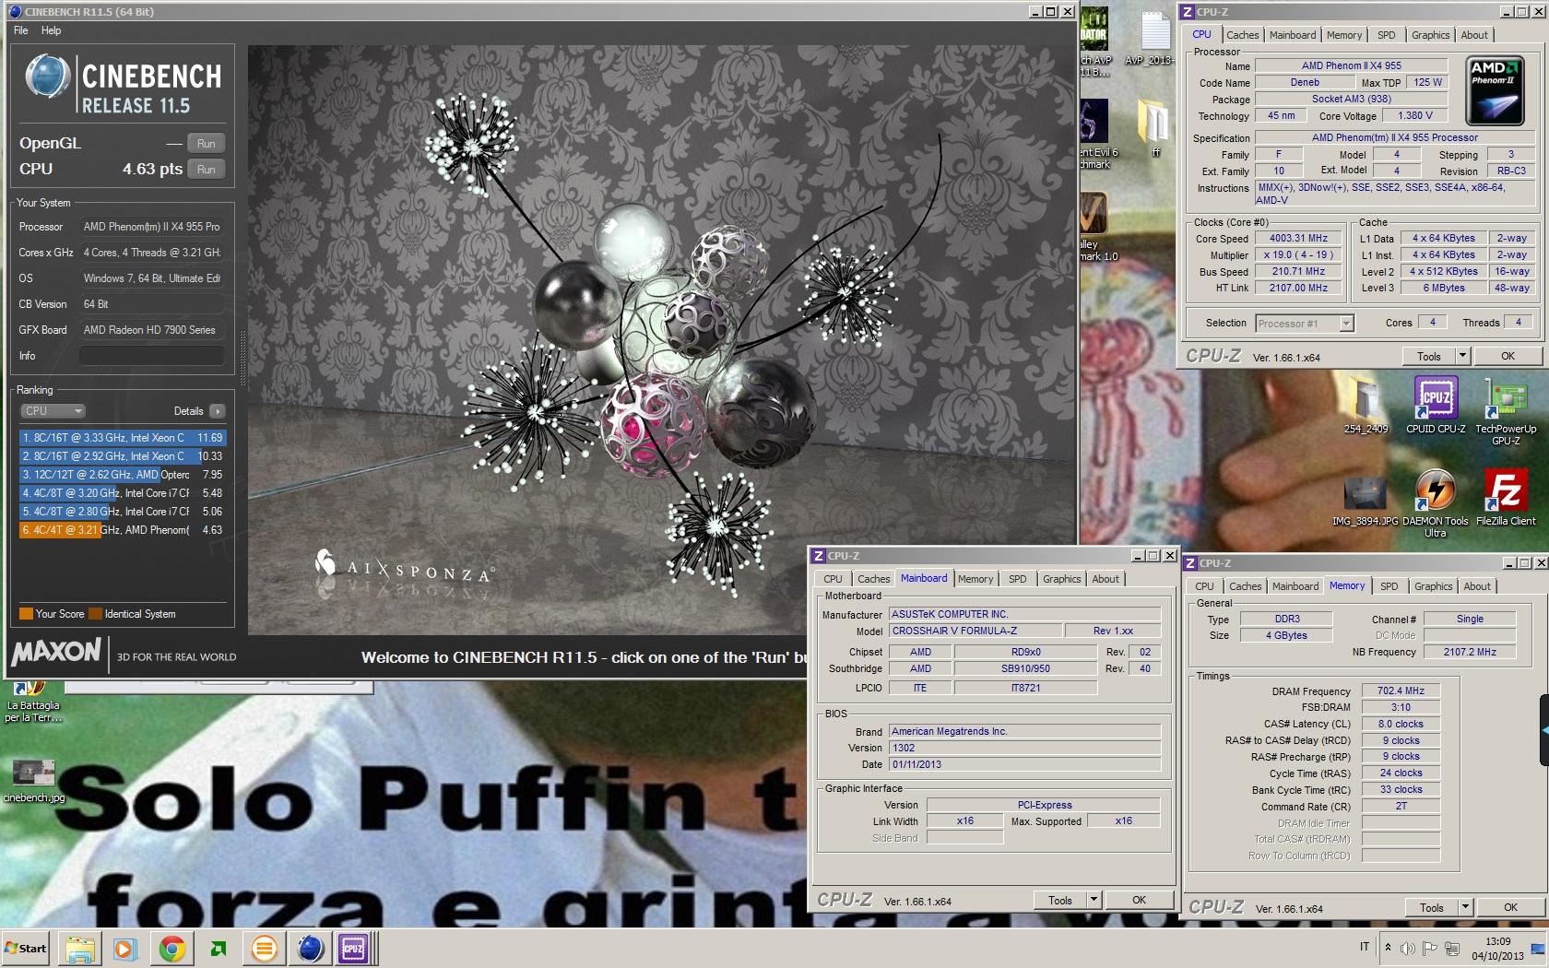Image resolution: width=1549 pixels, height=968 pixels.
Task: Click the IT language indicator
Action: coord(1365,947)
